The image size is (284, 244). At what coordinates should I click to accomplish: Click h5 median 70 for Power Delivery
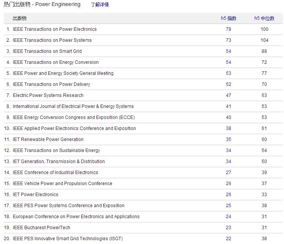[x=264, y=84]
